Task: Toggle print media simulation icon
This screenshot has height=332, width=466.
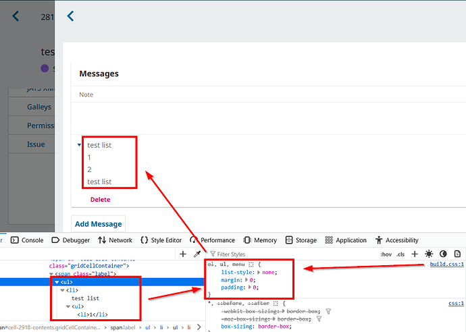Action: point(458,254)
